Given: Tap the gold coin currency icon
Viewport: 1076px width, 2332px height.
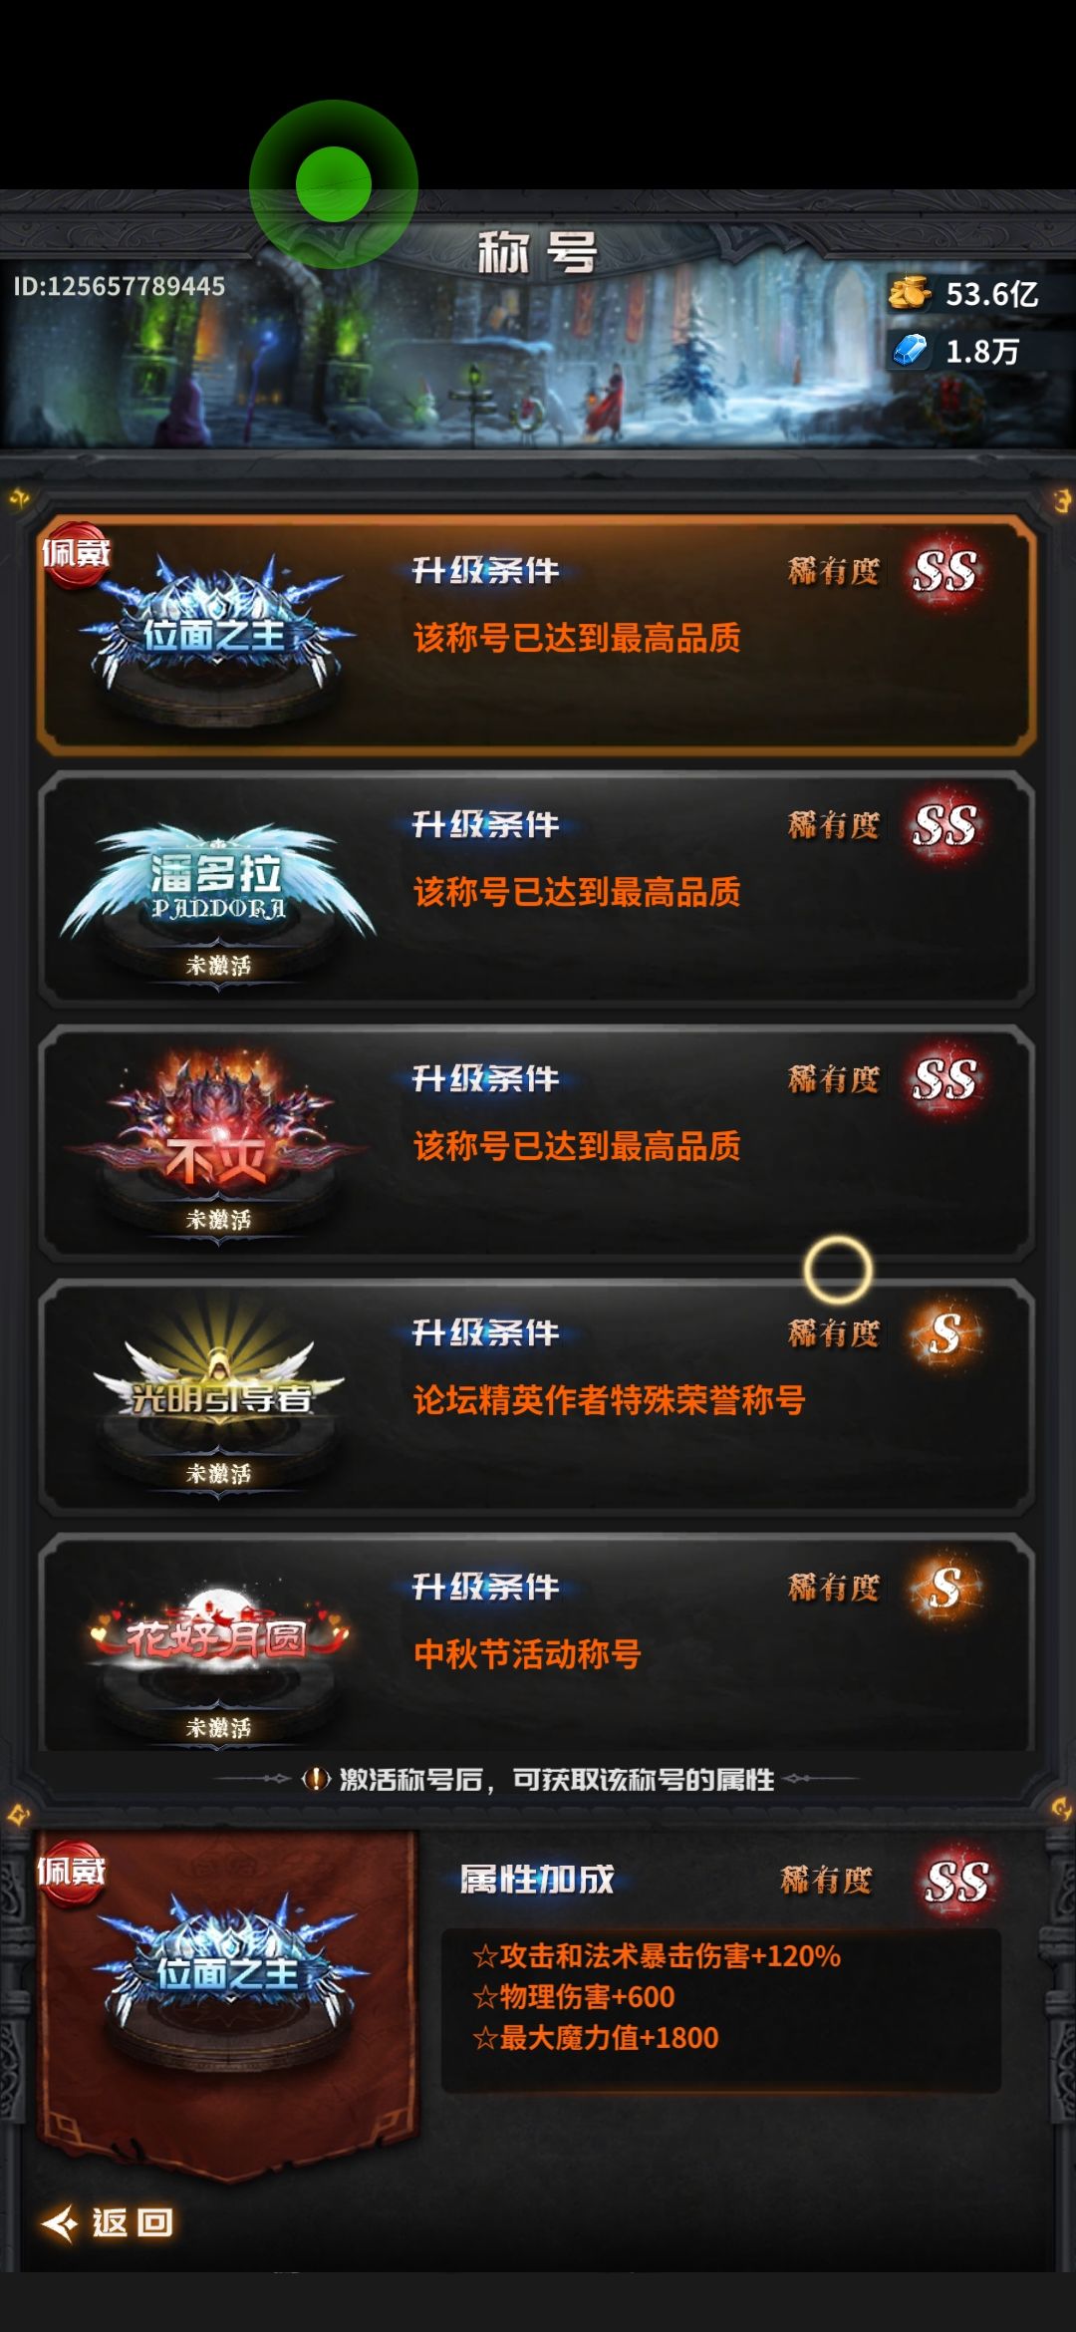Looking at the screenshot, I should tap(909, 293).
